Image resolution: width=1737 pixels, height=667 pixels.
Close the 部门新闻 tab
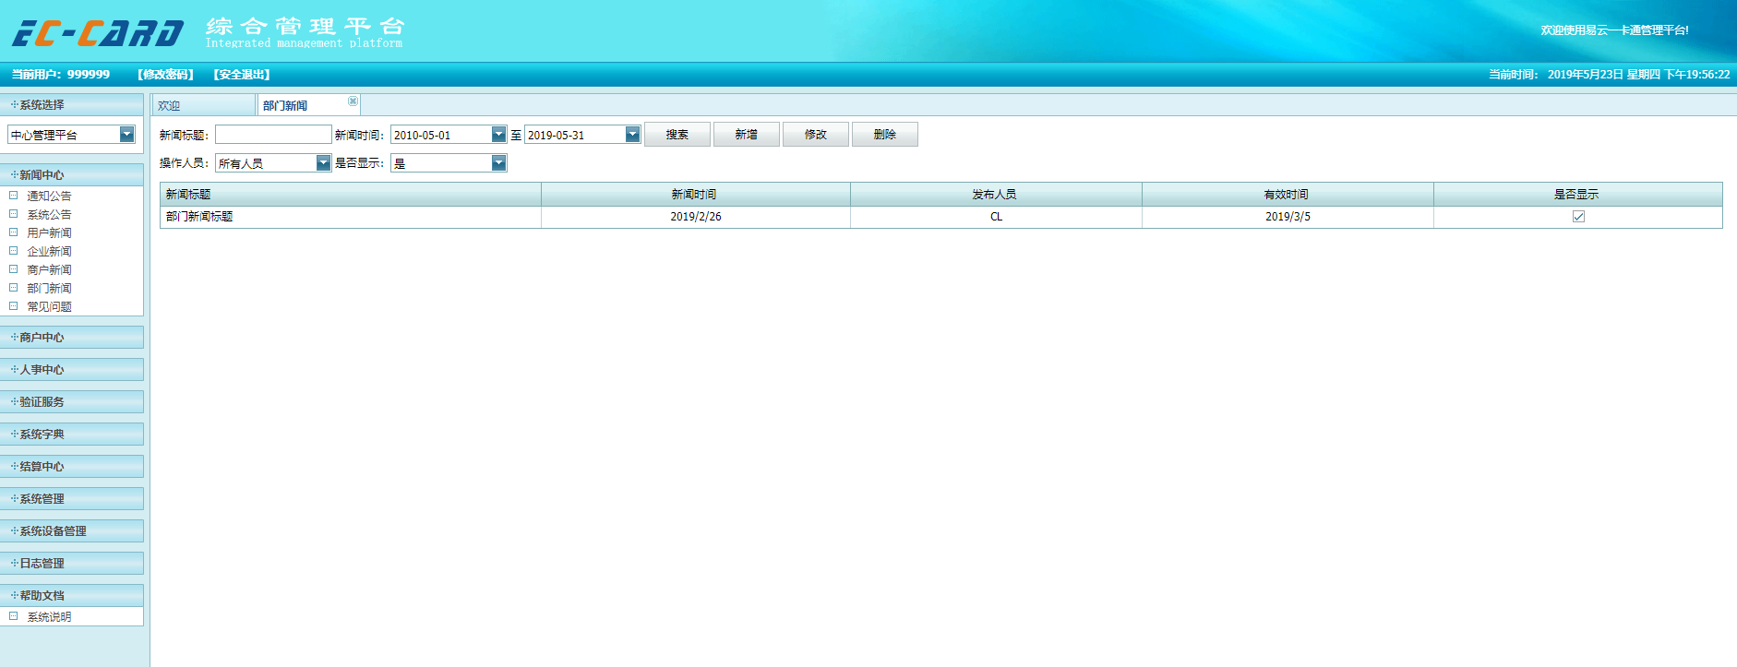pyautogui.click(x=353, y=101)
